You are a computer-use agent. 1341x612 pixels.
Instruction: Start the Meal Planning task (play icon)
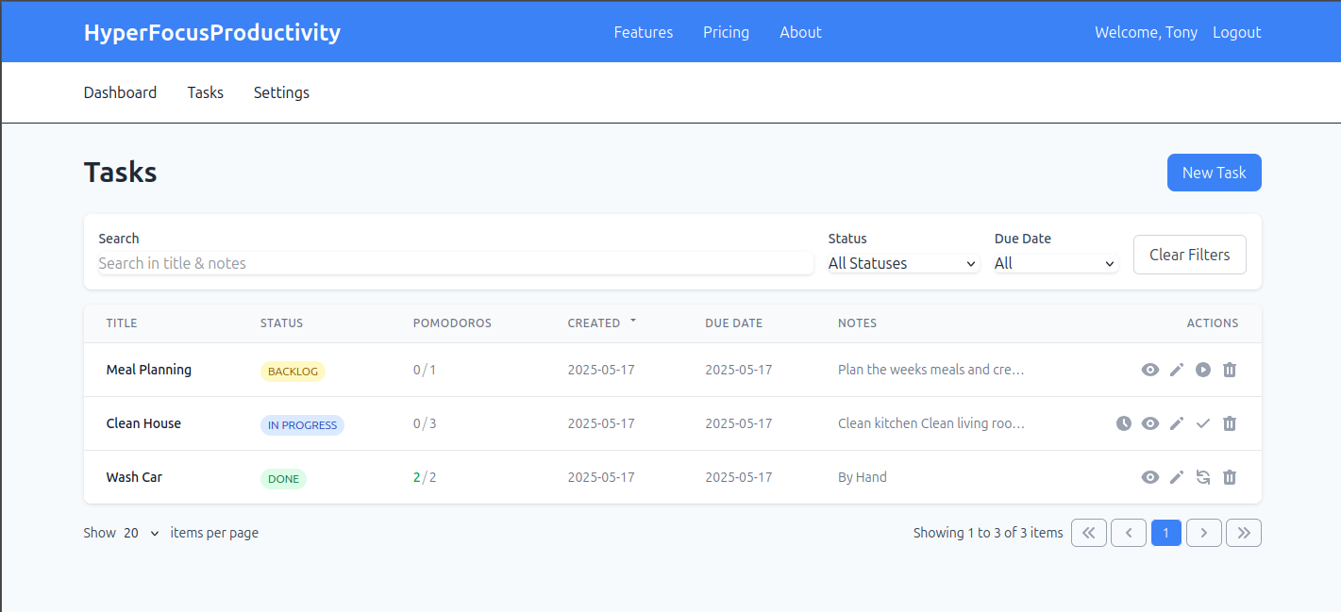click(x=1202, y=370)
